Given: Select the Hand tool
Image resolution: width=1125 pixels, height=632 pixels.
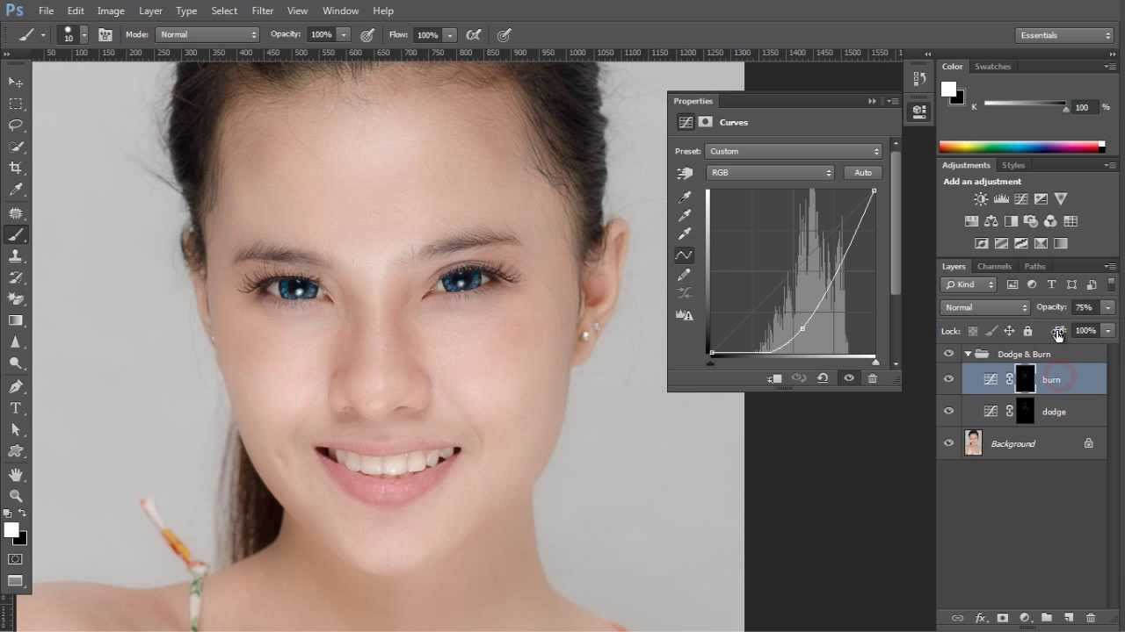Looking at the screenshot, I should pyautogui.click(x=16, y=475).
